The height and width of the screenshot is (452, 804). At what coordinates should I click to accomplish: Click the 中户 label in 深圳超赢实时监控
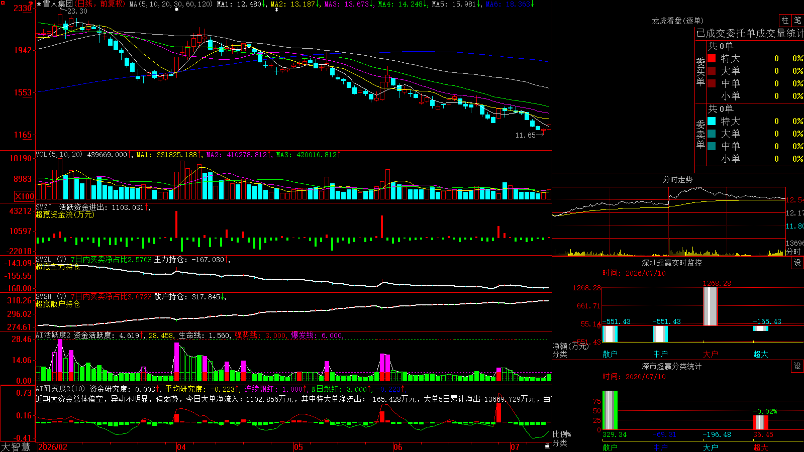tap(660, 354)
